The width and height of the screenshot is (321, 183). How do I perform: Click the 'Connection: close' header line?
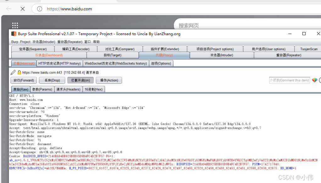coord(24,104)
